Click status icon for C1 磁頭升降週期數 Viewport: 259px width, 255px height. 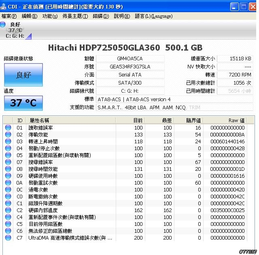point(8,204)
